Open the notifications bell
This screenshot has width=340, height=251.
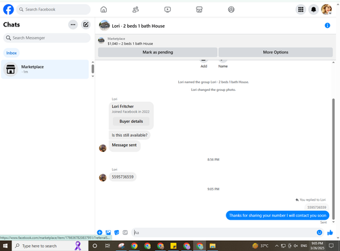(313, 9)
